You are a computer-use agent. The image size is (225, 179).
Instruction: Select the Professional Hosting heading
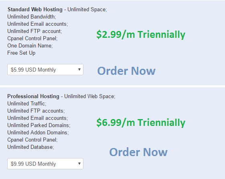tap(33, 96)
